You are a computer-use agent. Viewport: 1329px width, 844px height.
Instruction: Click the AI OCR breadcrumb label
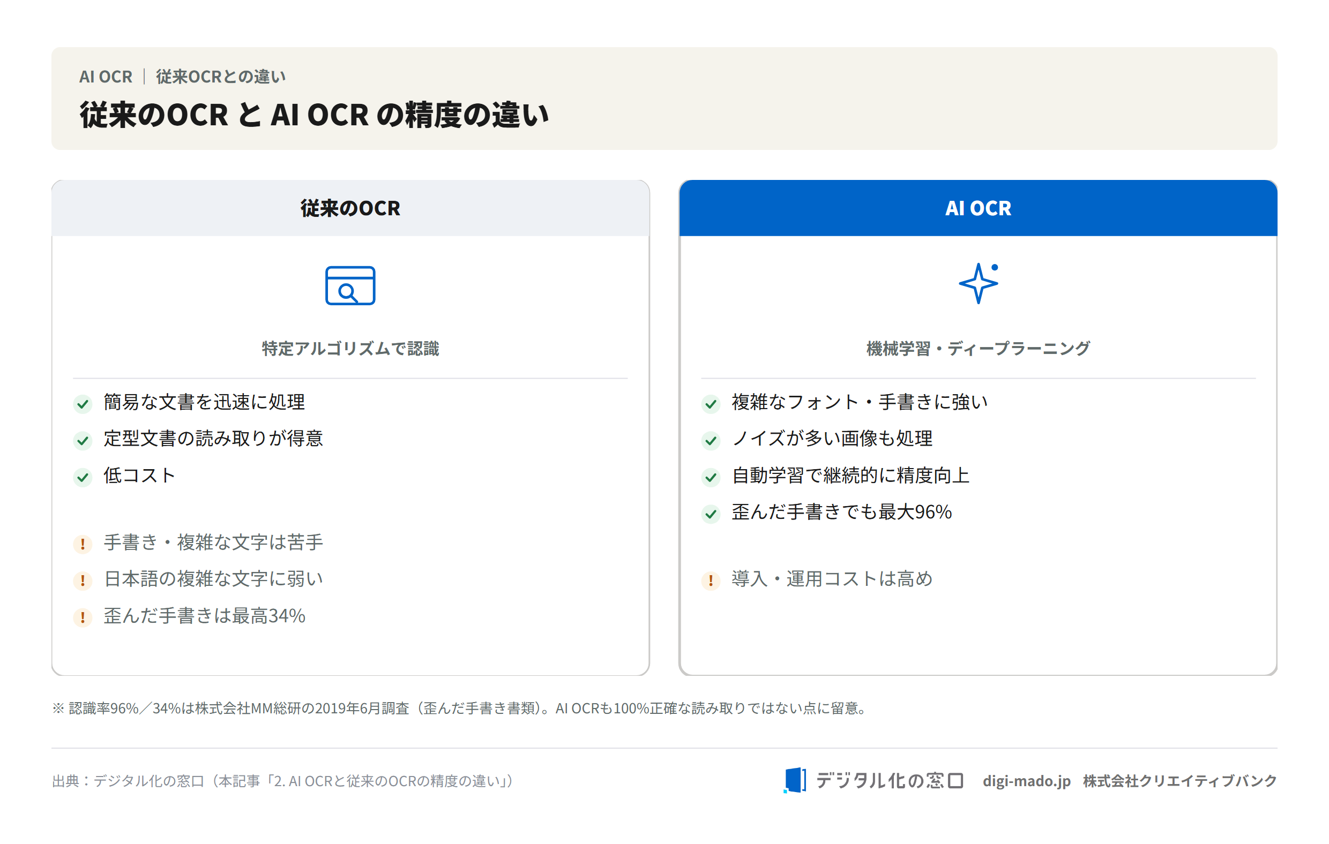click(106, 76)
